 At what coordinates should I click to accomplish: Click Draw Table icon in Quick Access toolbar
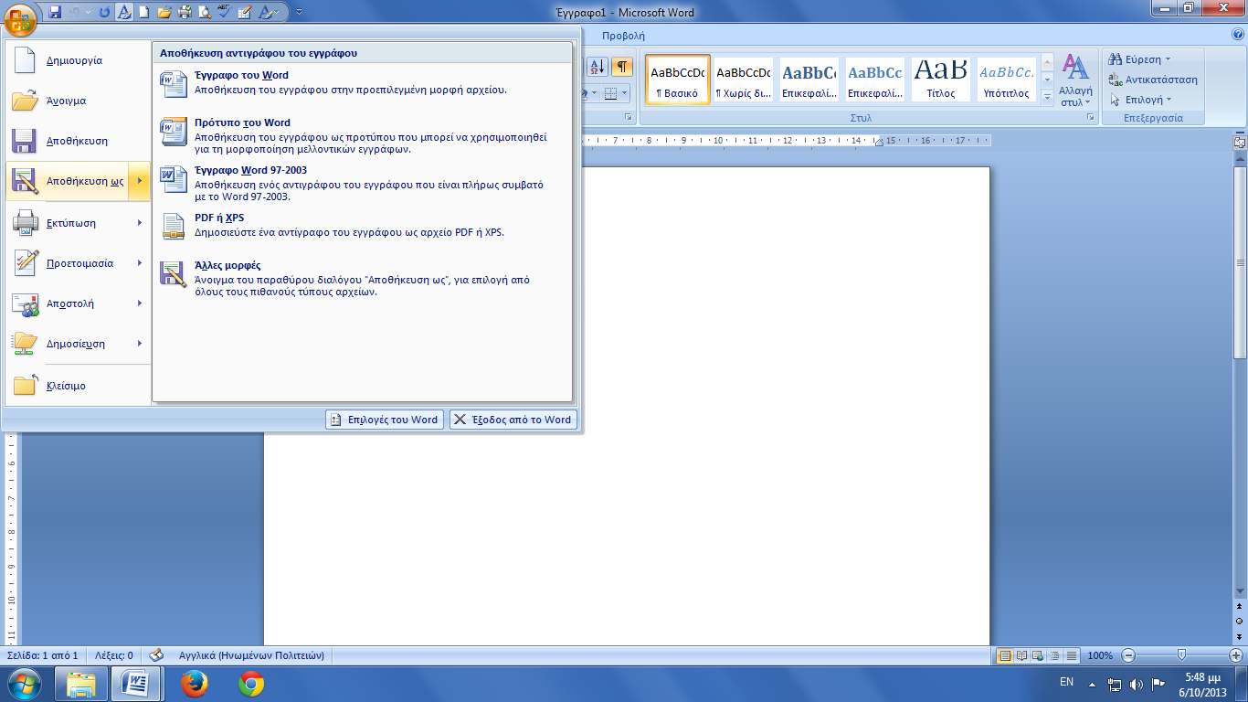pos(245,13)
